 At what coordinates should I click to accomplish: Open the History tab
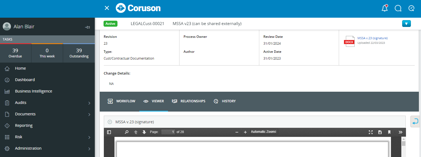[225, 101]
